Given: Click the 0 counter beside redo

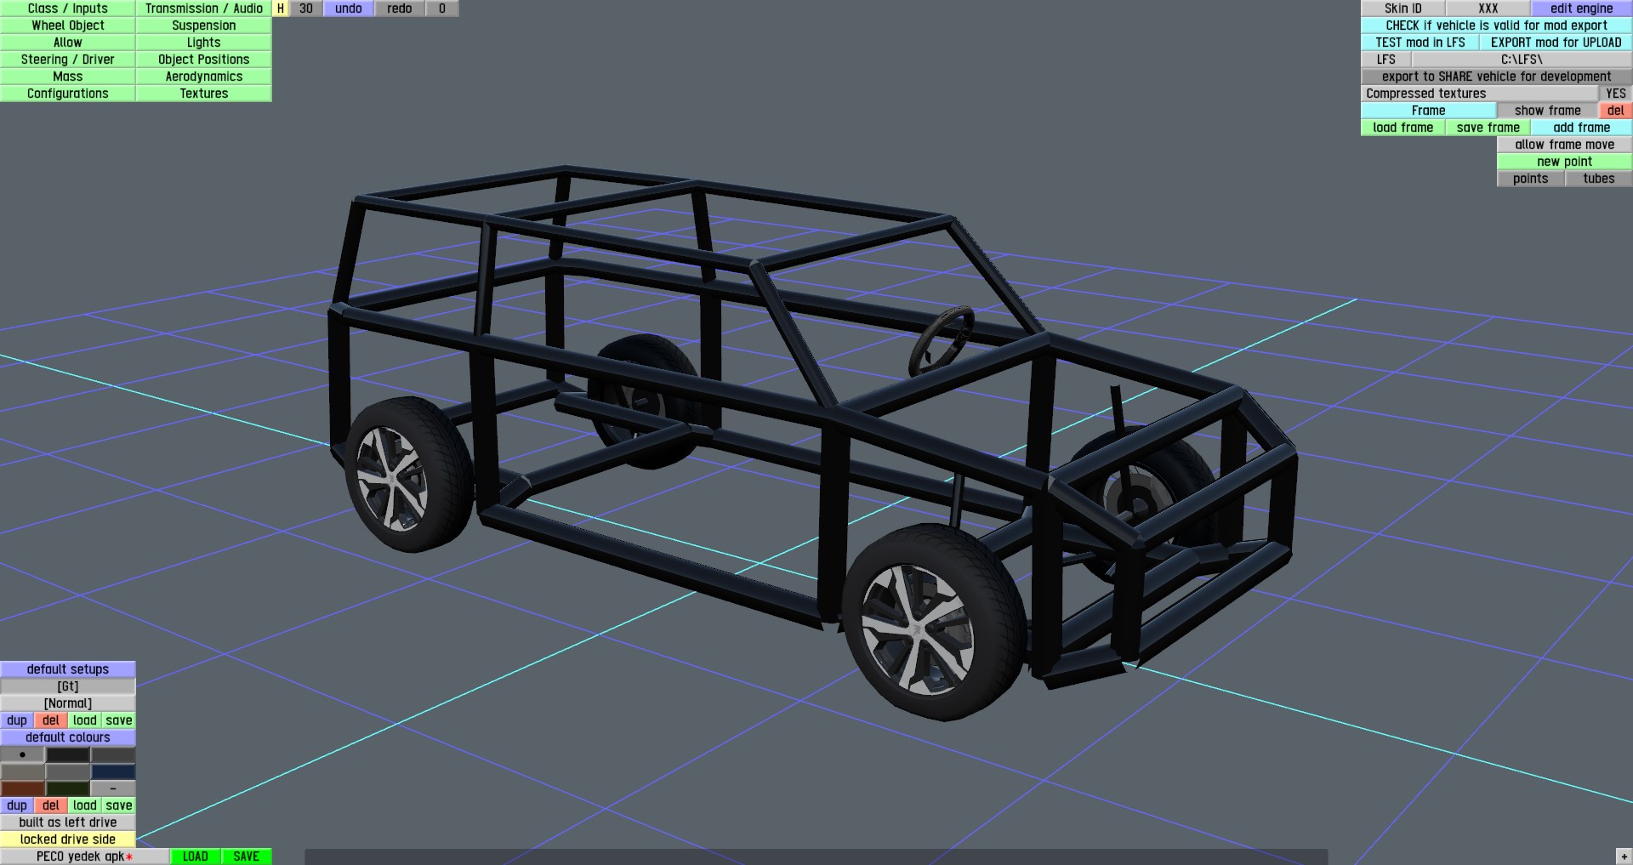Looking at the screenshot, I should (442, 9).
